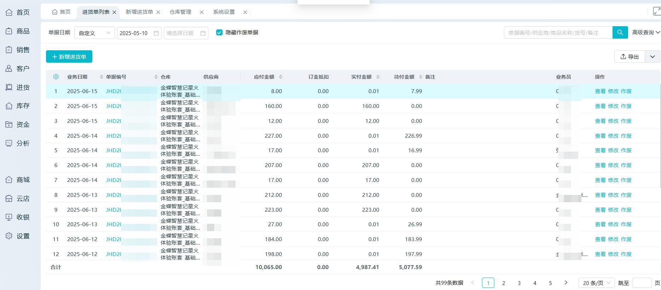Open calendar icon of start date 2025-05-10
Screen dimensions: 661x290
point(156,33)
